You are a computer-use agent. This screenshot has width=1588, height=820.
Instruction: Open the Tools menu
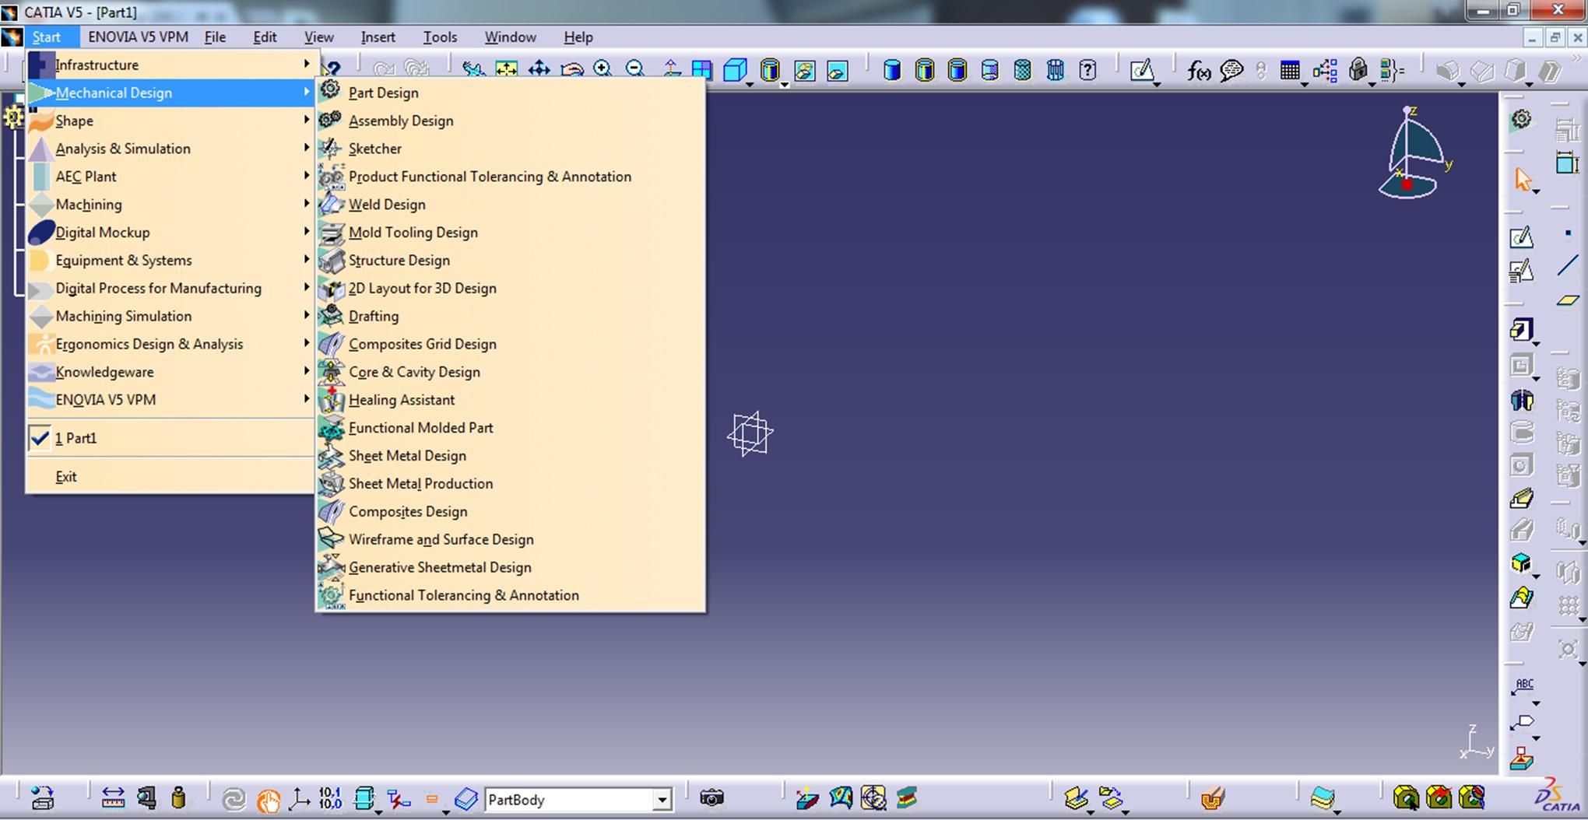point(440,37)
